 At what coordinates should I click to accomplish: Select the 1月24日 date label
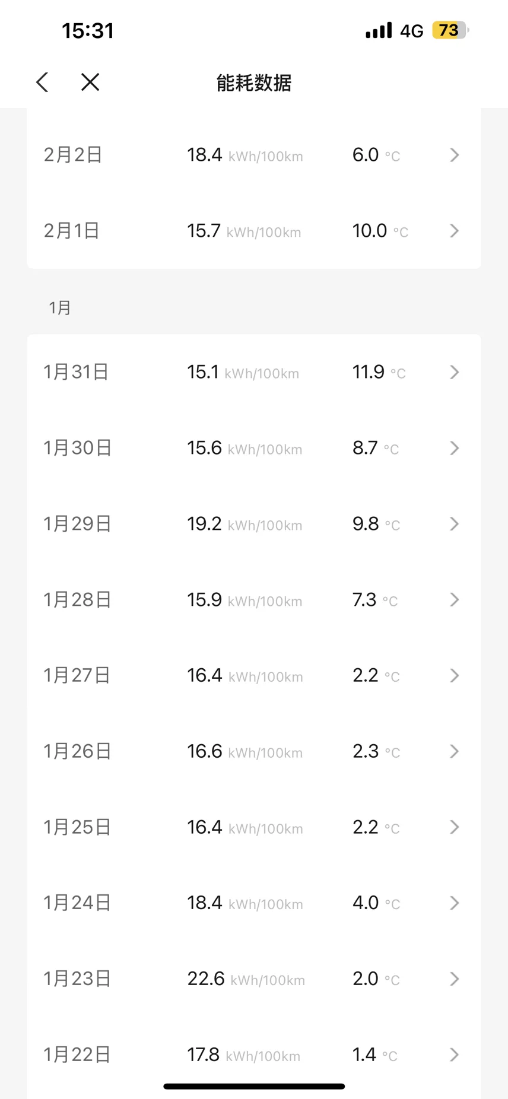(77, 903)
